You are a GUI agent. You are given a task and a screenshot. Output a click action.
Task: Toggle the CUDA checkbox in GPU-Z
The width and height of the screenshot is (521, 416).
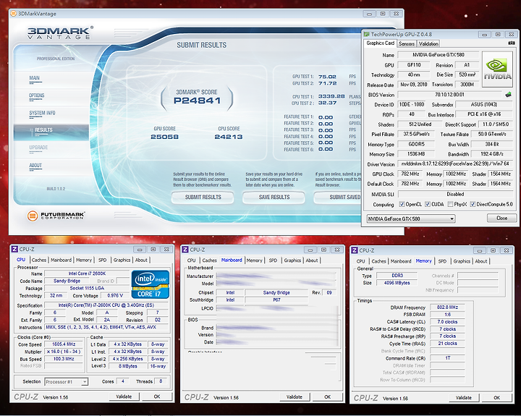click(x=428, y=204)
